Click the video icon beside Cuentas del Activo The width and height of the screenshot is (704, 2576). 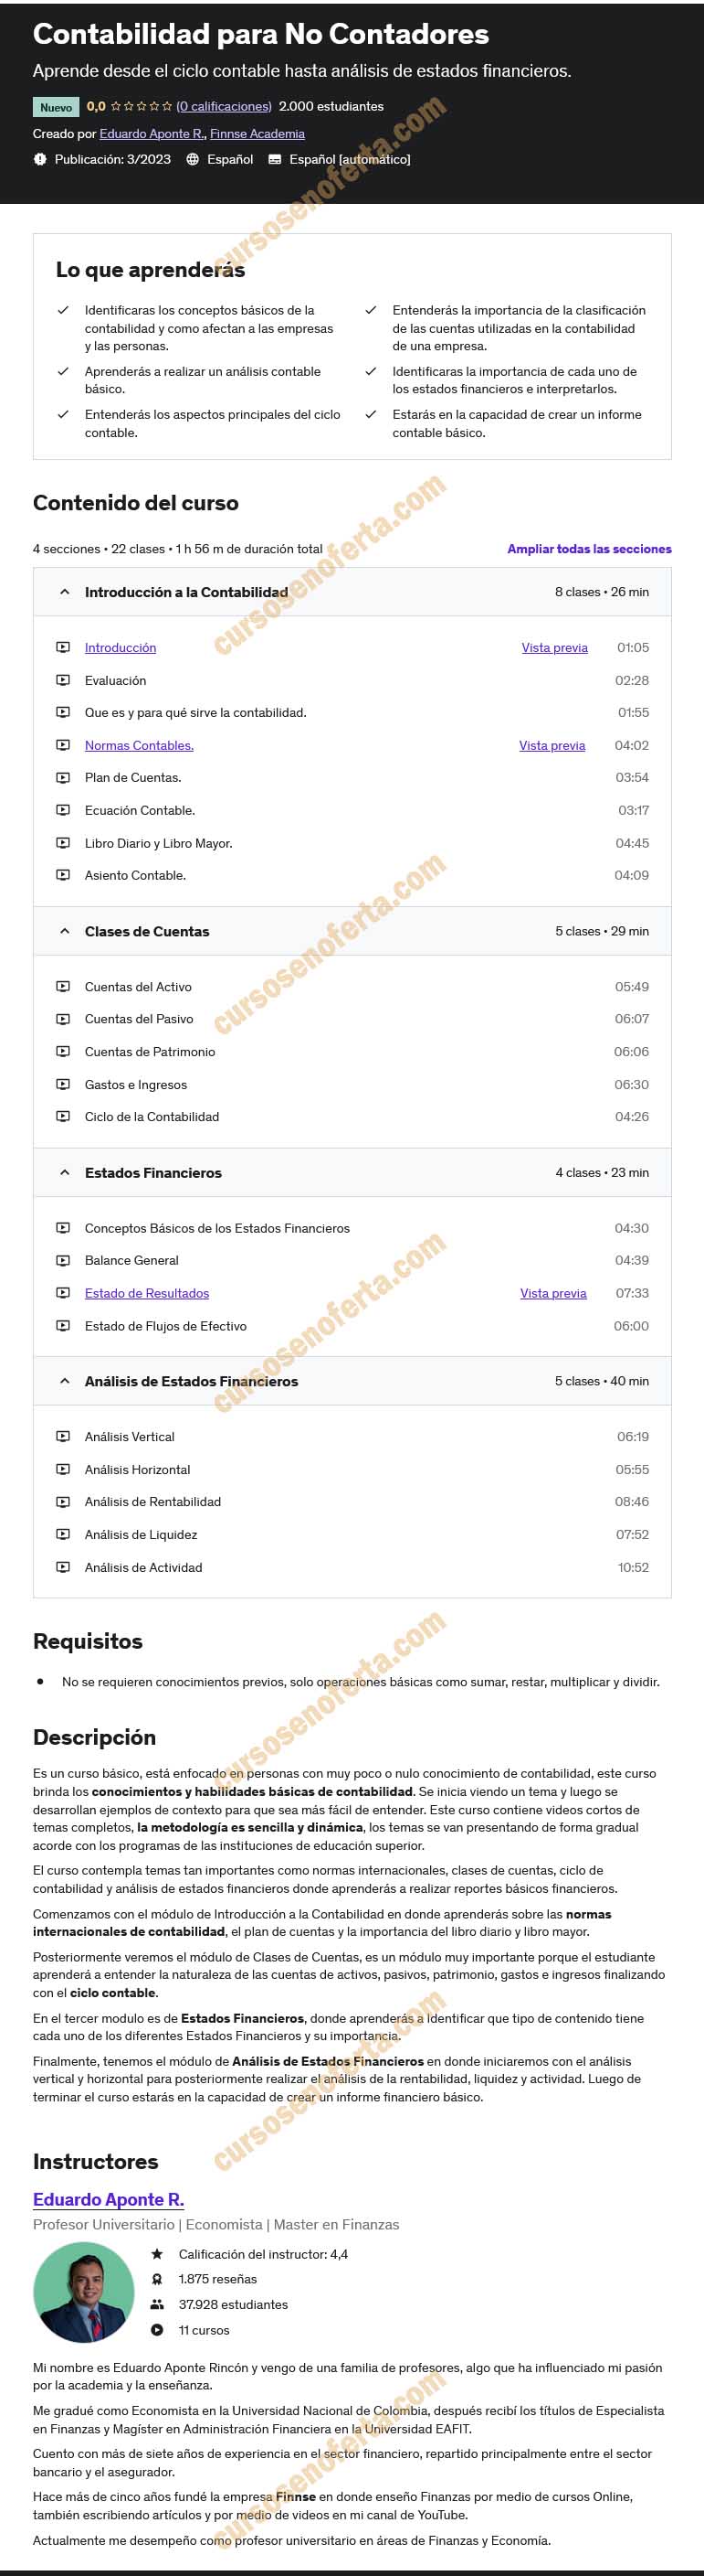64,986
